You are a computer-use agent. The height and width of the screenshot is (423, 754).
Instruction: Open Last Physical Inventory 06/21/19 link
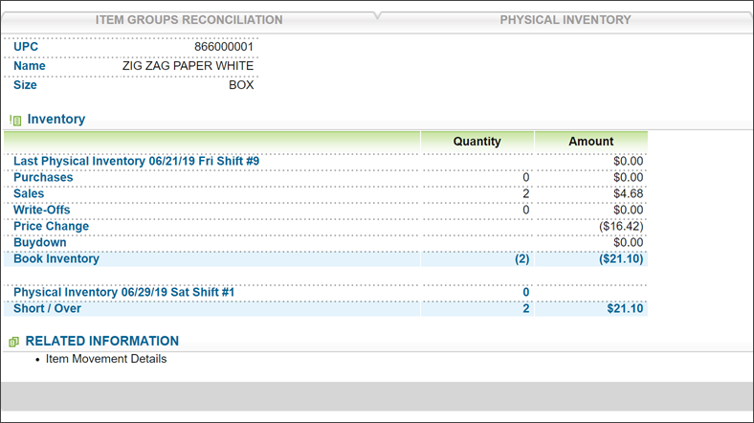(x=136, y=161)
